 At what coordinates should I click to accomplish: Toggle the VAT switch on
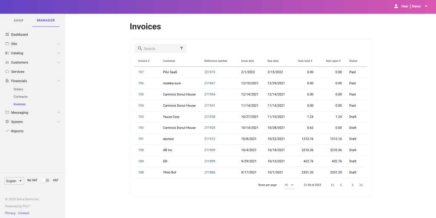pyautogui.click(x=45, y=181)
